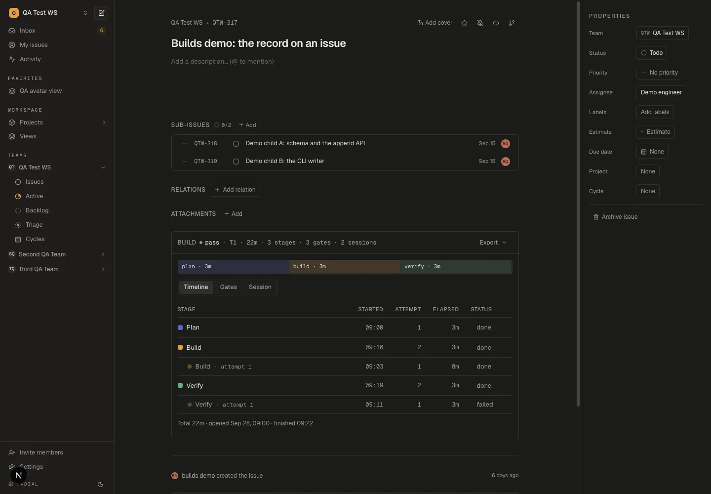Switch to the Session tab
711x494 pixels.
[260, 287]
